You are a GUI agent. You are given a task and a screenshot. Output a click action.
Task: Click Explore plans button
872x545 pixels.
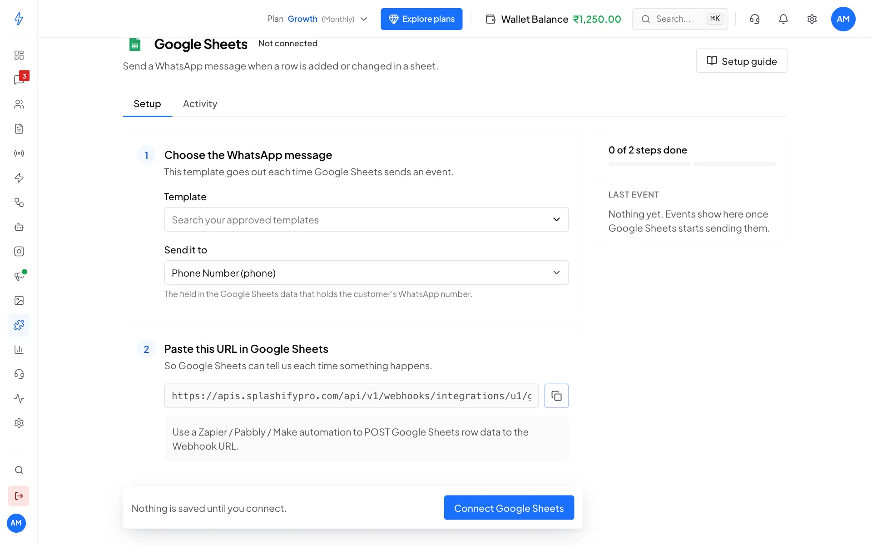(x=421, y=19)
